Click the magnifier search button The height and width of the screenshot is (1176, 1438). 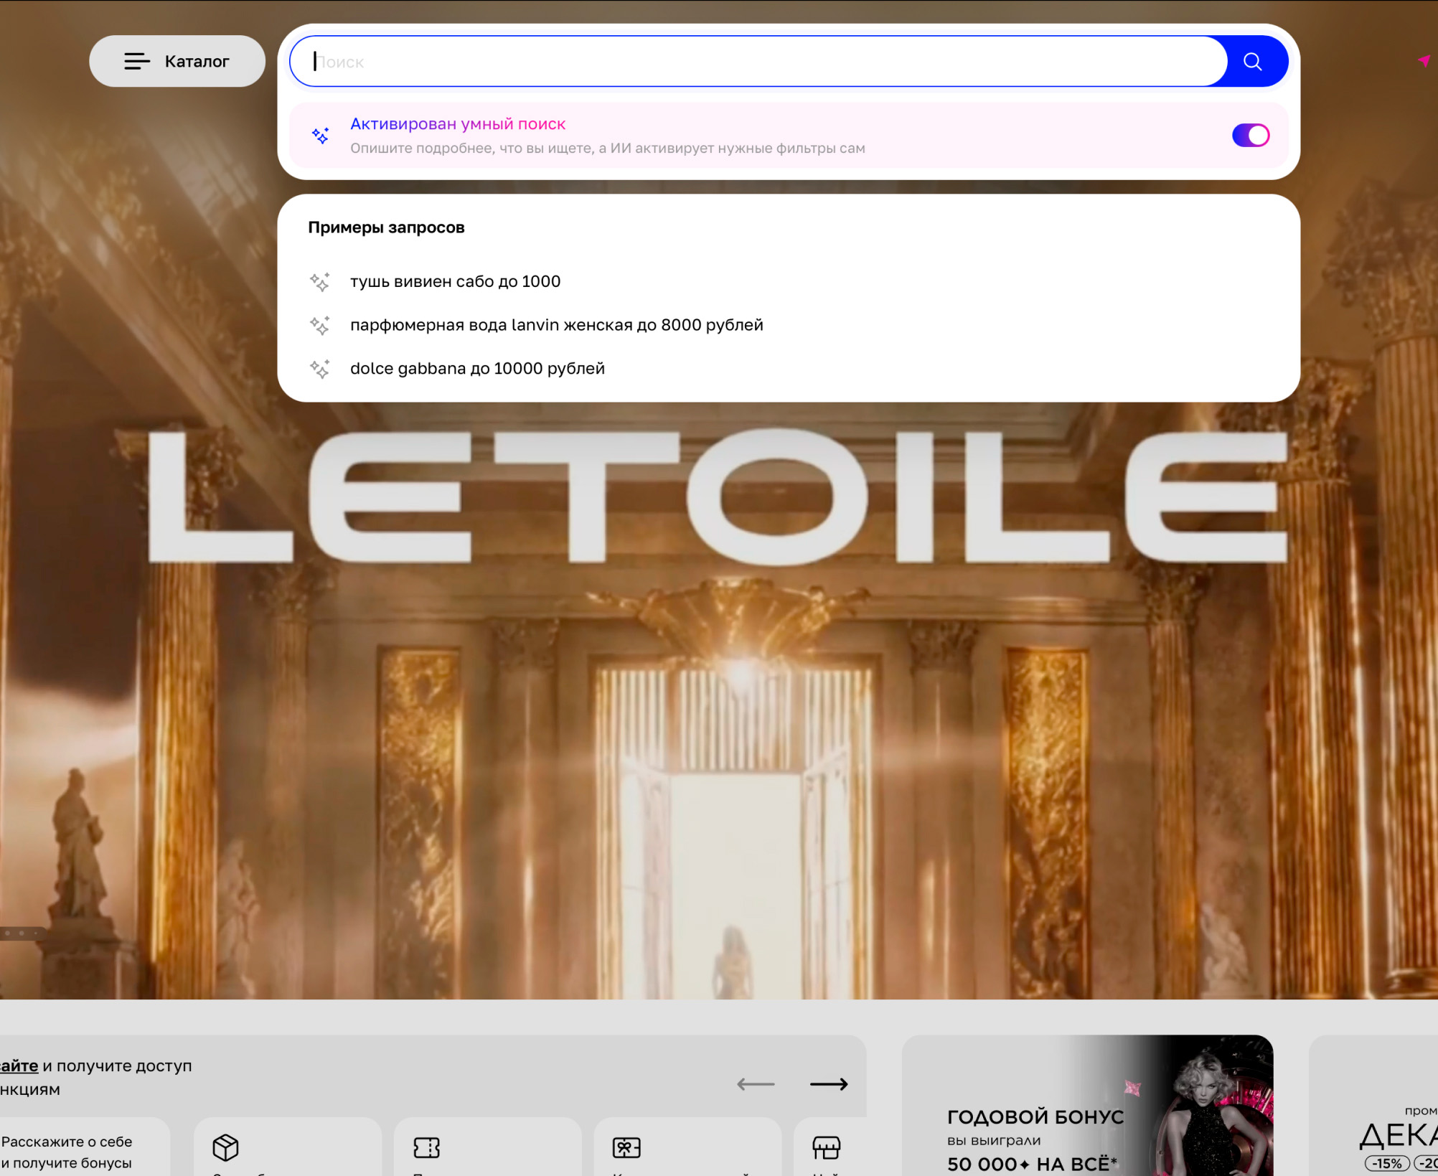tap(1253, 62)
